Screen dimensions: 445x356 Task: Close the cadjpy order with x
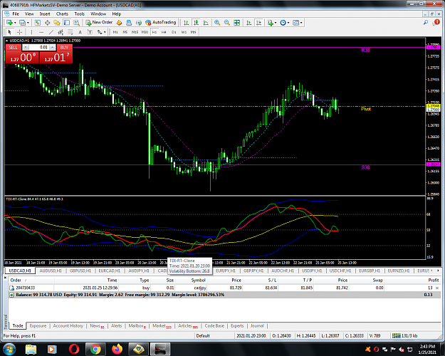(437, 288)
